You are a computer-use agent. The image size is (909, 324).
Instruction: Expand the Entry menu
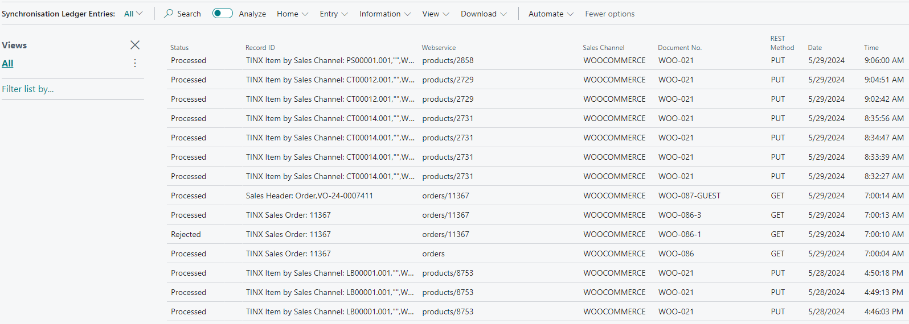(334, 14)
